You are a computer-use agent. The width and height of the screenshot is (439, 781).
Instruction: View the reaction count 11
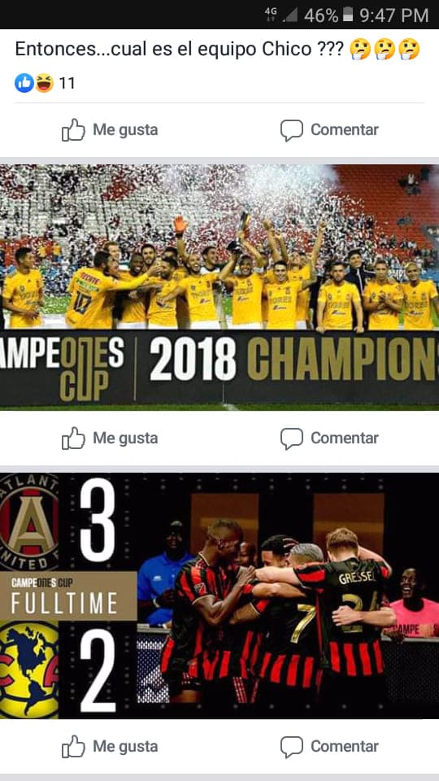(67, 83)
